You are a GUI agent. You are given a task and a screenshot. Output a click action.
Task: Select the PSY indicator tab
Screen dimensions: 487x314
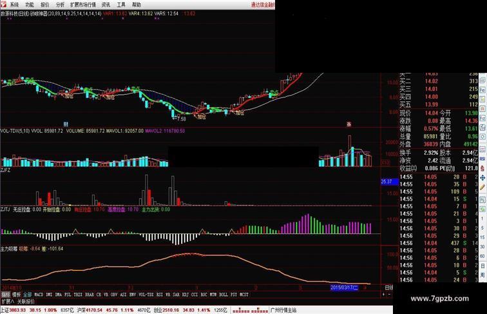click(234, 294)
